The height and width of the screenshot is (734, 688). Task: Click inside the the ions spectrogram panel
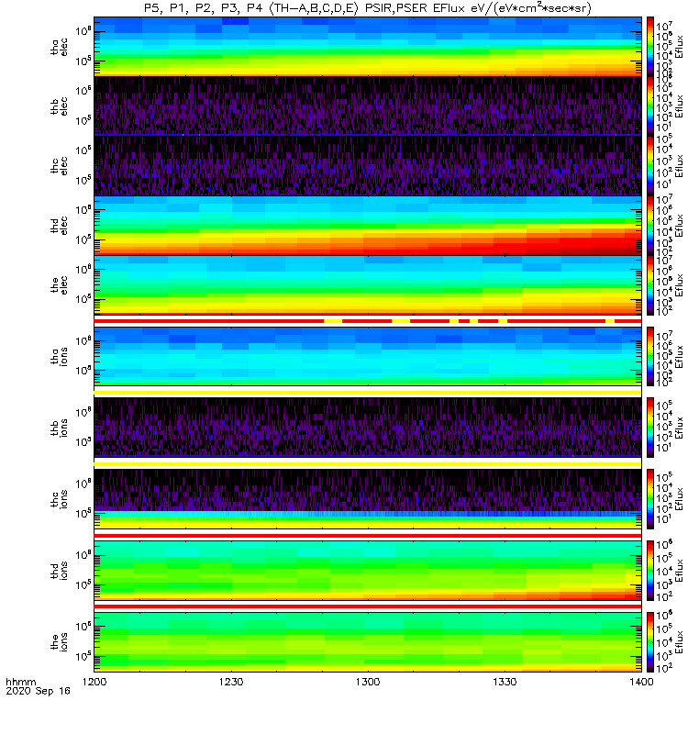368,641
